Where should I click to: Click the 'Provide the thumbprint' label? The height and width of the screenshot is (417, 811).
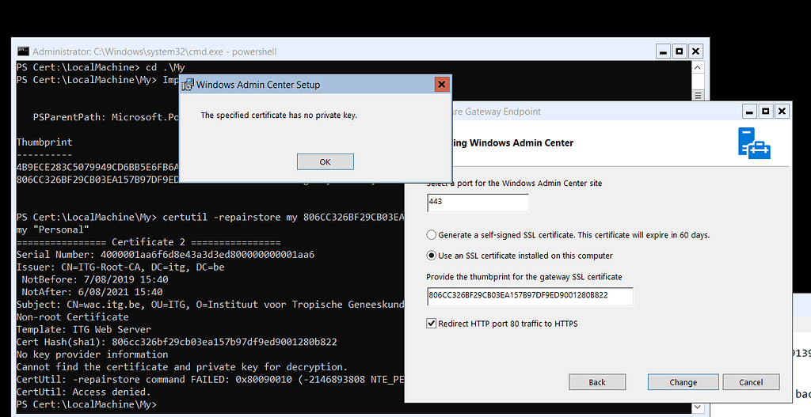524,277
